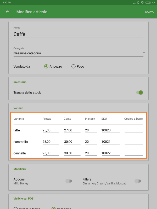Edit the Nome field containing Caffè

pos(78,34)
